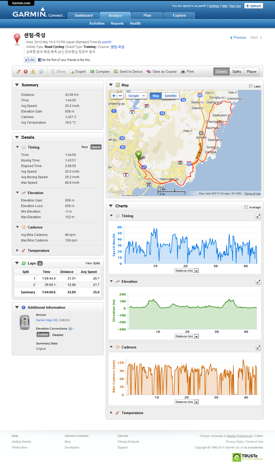This screenshot has height=471, width=275.
Task: Click the Elevation Corrections help icon
Action: (70, 328)
